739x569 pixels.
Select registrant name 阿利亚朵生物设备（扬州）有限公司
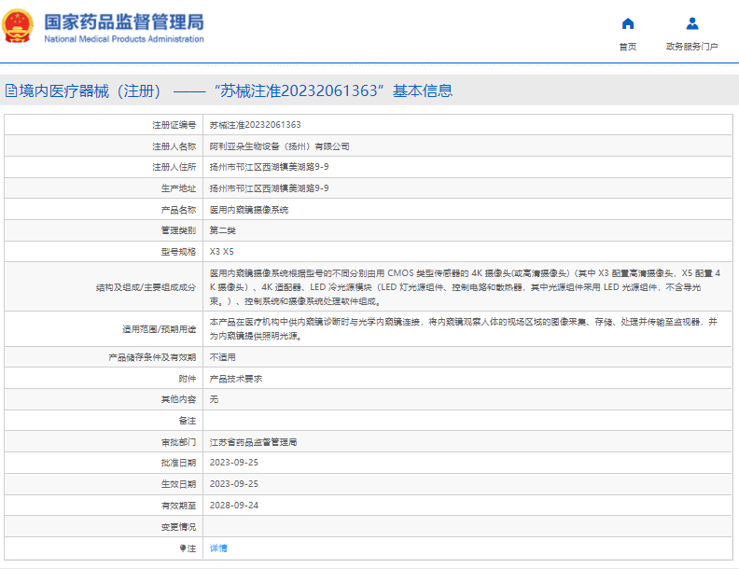tap(280, 146)
